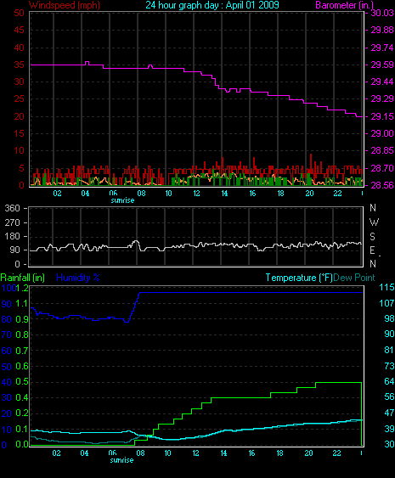This screenshot has height=478, width=395.
Task: Click hour label 16 under bottom graph
Action: click(251, 453)
